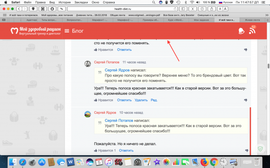
Task: Open the hamburger menu next to Блог
Action: [x=67, y=31]
